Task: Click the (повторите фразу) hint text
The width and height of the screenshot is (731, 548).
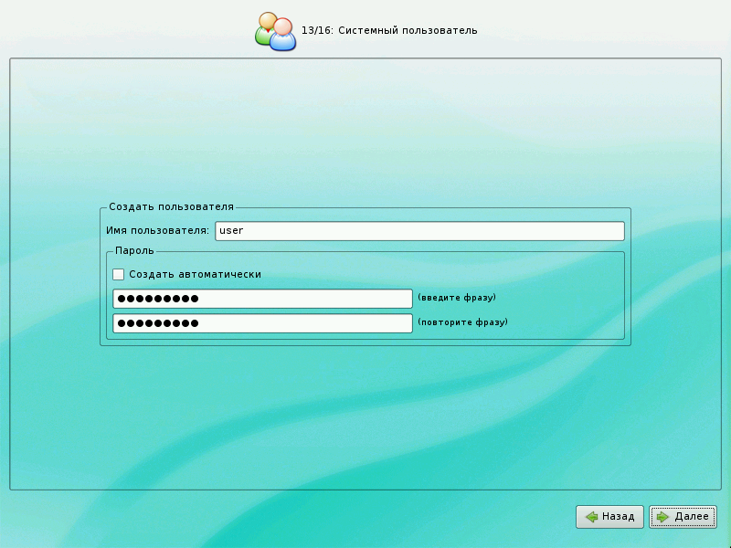Action: (462, 322)
